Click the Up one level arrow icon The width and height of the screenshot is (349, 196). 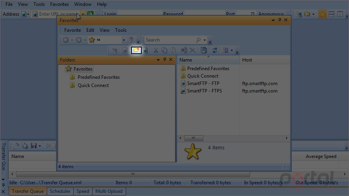coord(132,40)
